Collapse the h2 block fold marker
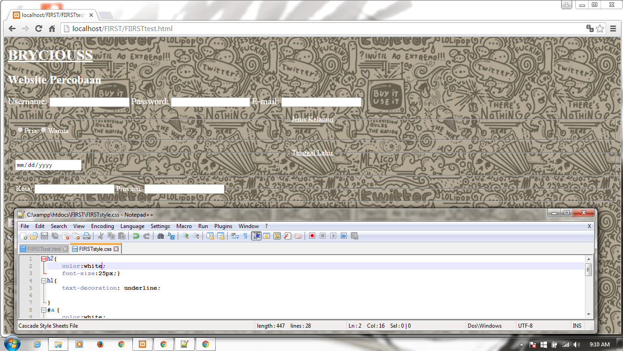Screen dimensions: 623x351 point(44,259)
